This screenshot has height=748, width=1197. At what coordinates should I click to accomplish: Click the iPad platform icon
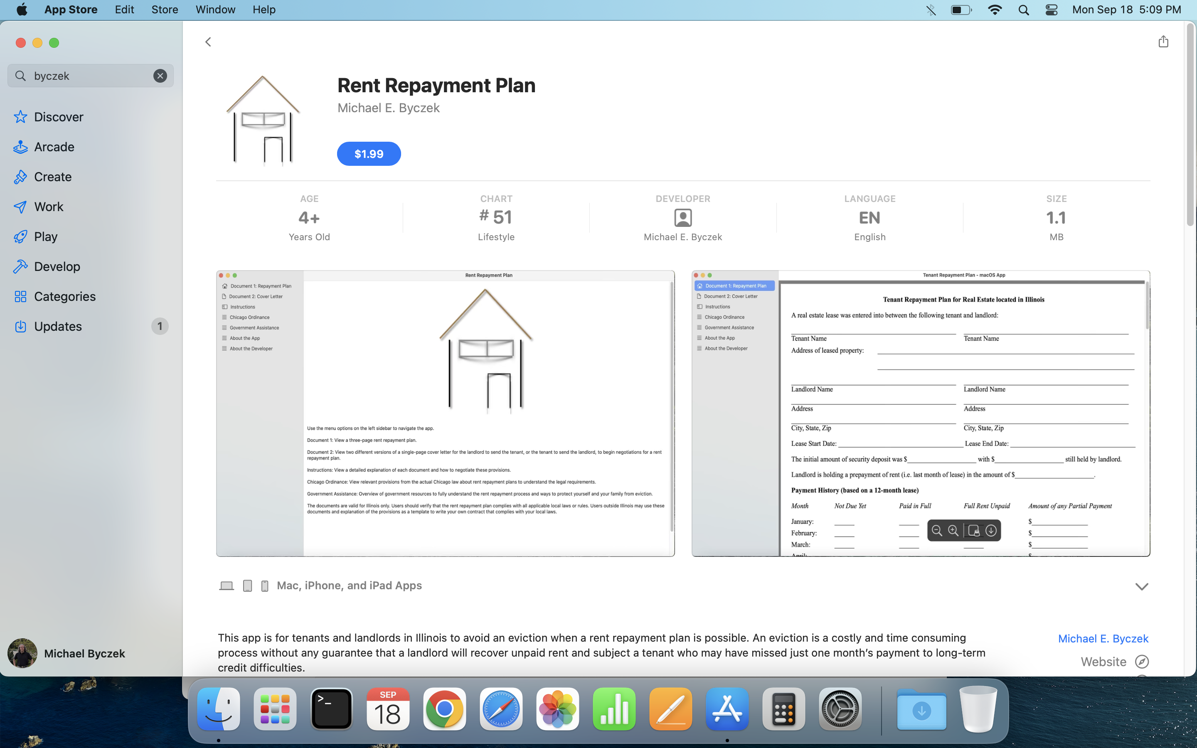click(x=248, y=586)
